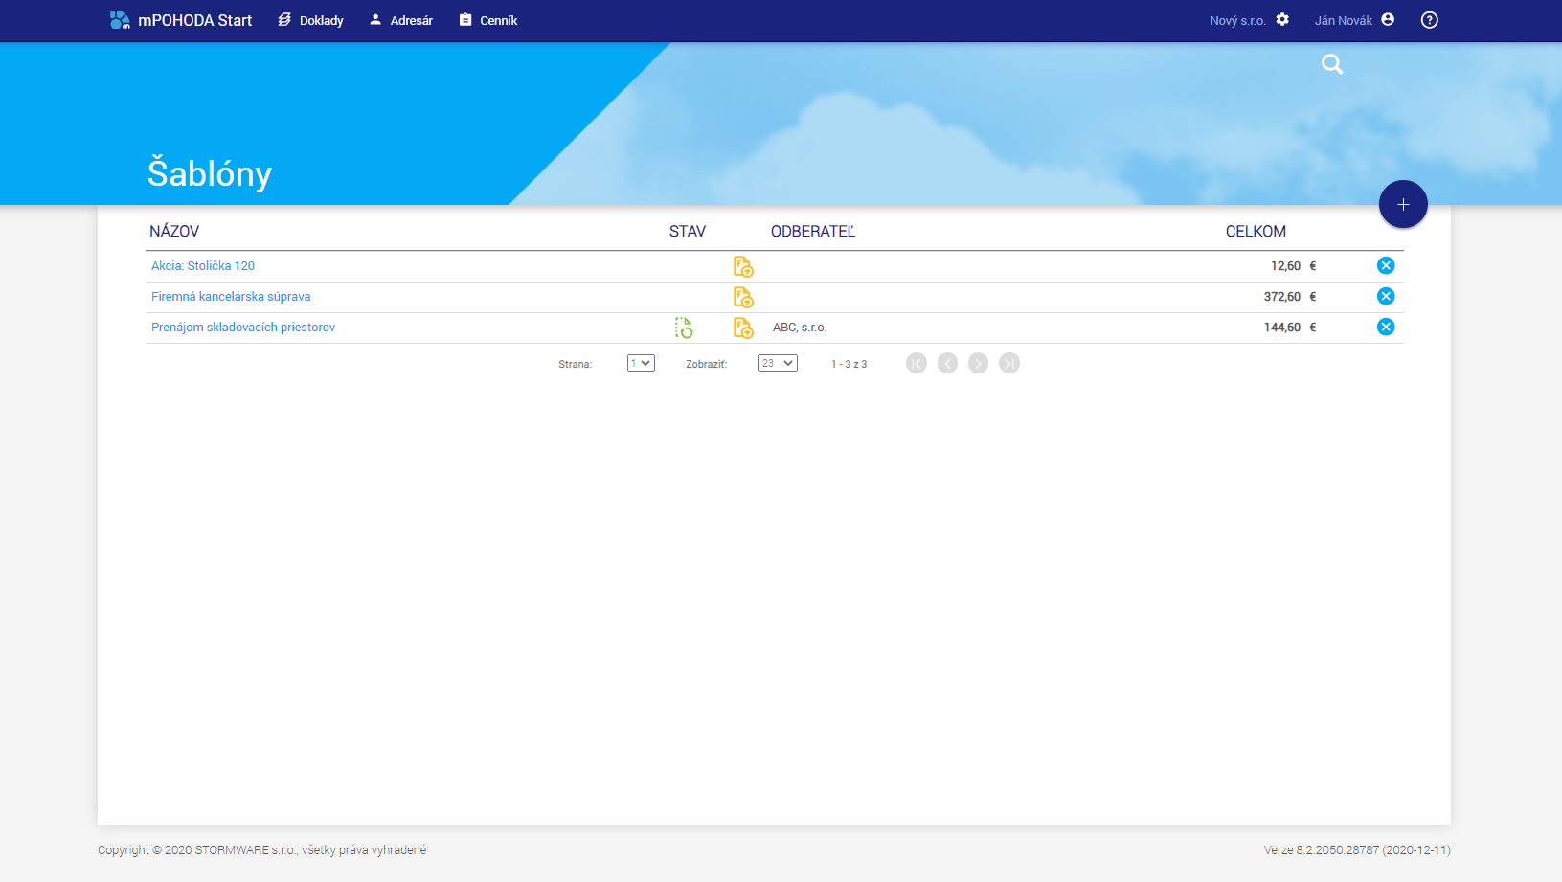1562x882 pixels.
Task: Click the mPOHODA Start logo
Action: tap(181, 20)
